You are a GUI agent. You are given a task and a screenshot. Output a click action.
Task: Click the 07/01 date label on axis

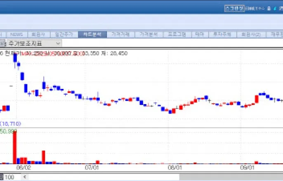pos(92,168)
